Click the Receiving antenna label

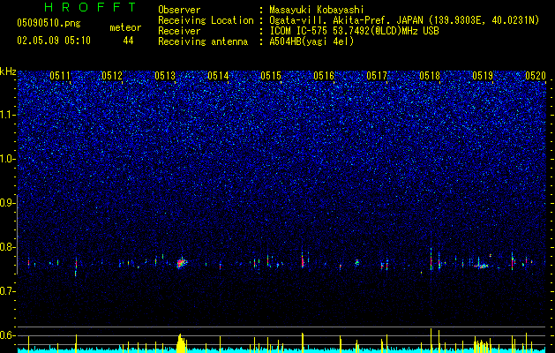click(203, 41)
